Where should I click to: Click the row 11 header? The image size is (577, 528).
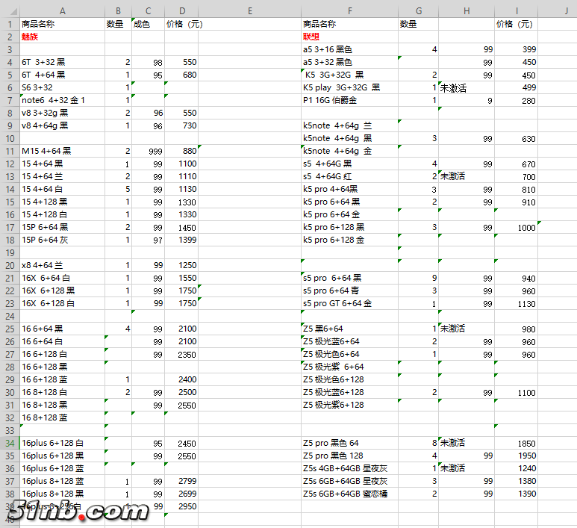[x=10, y=151]
